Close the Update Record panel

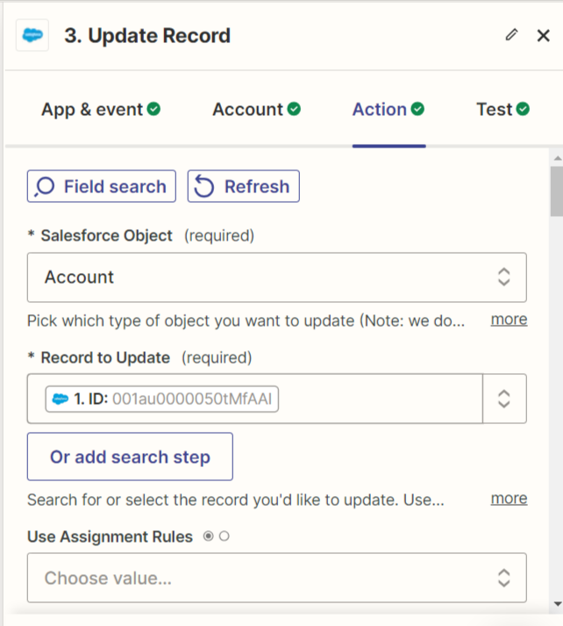click(x=543, y=35)
